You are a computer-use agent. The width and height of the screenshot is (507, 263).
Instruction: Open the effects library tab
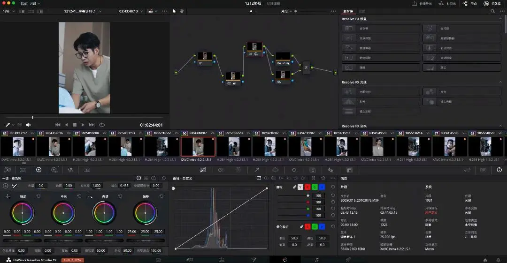[348, 11]
